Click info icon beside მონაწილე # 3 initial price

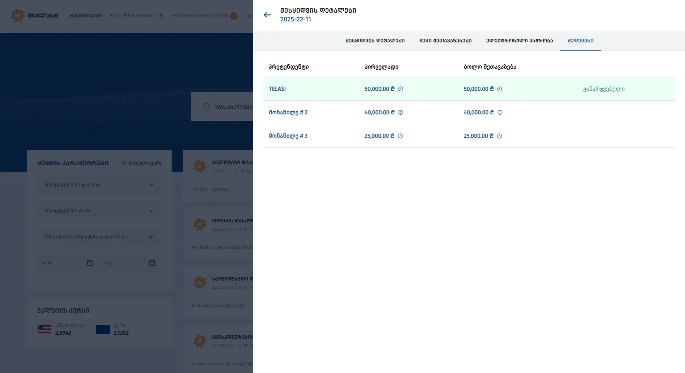pyautogui.click(x=400, y=136)
